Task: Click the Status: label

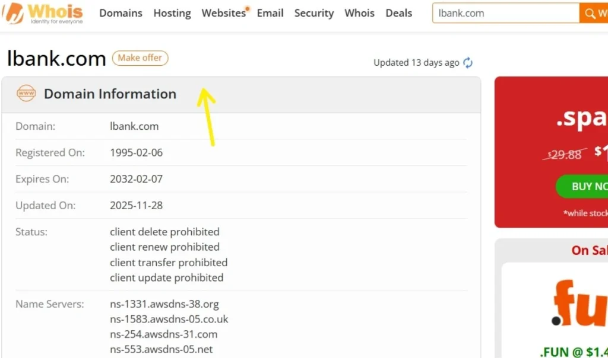Action: (31, 232)
